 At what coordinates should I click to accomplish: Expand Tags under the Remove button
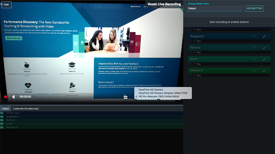pos(197,52)
